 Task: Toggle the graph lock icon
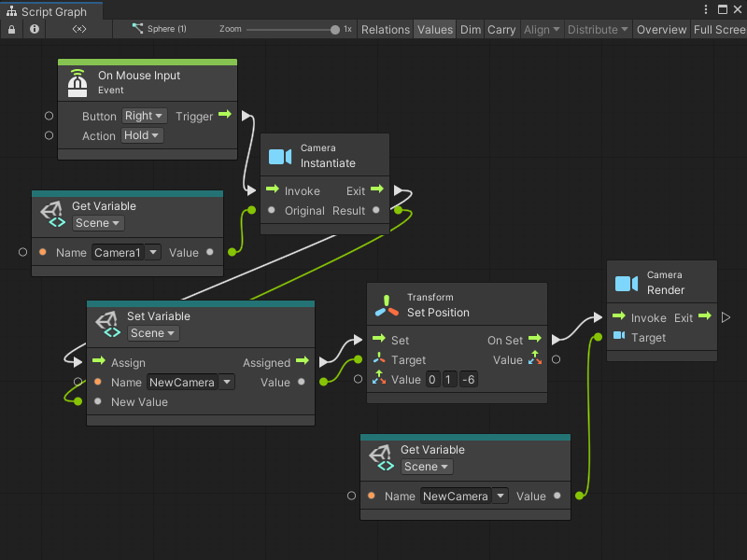tap(11, 29)
